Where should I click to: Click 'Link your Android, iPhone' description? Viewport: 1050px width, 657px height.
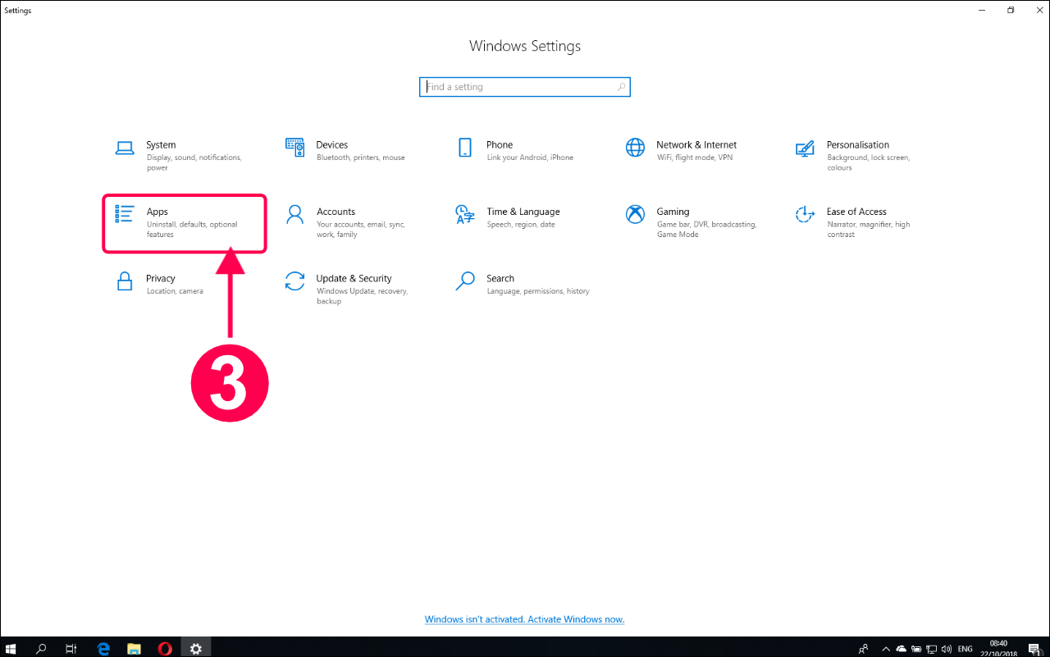(x=530, y=157)
